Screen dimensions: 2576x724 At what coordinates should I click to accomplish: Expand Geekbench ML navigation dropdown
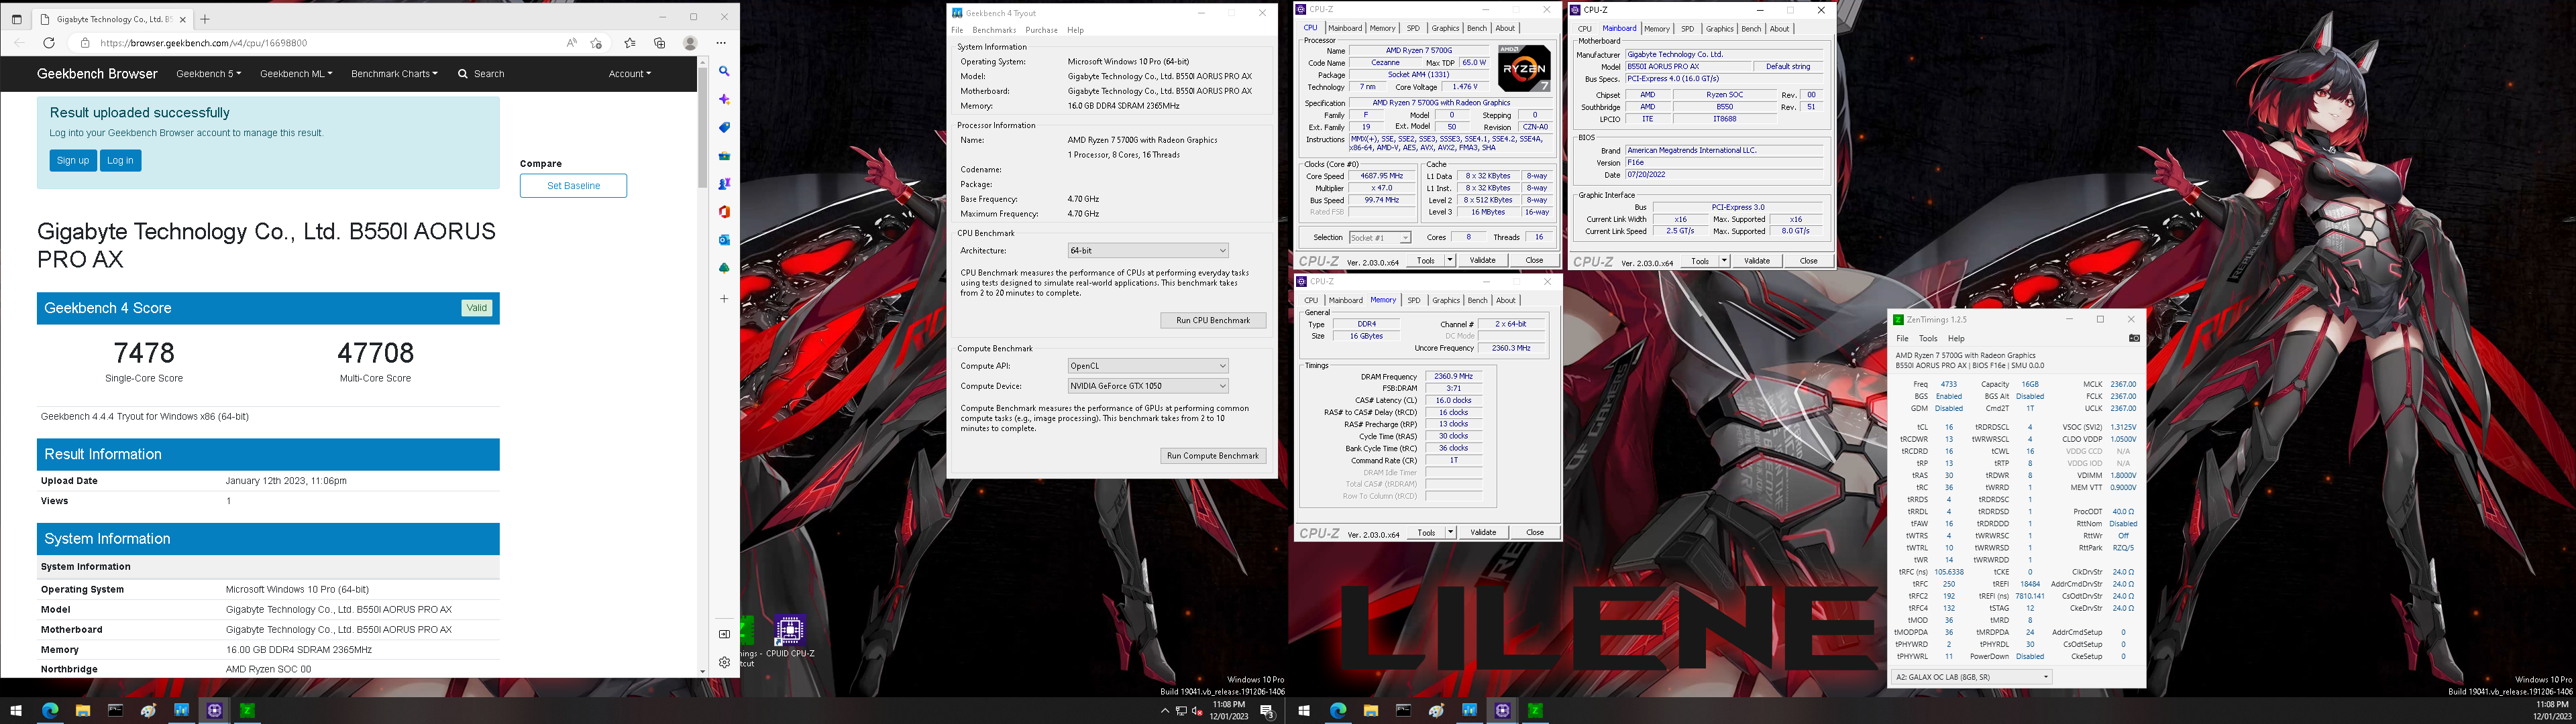point(296,74)
